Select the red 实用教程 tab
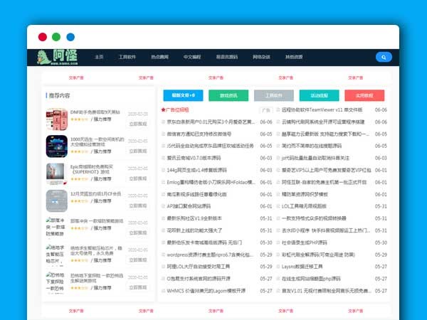The height and width of the screenshot is (320, 427). (364, 95)
